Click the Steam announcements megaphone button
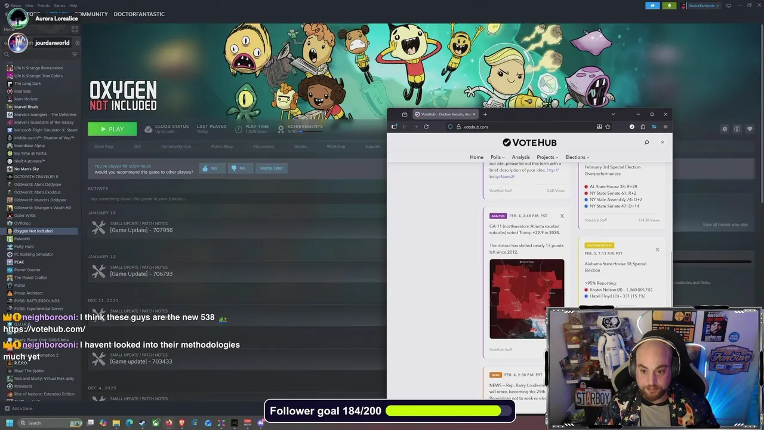The image size is (764, 430). [652, 5]
